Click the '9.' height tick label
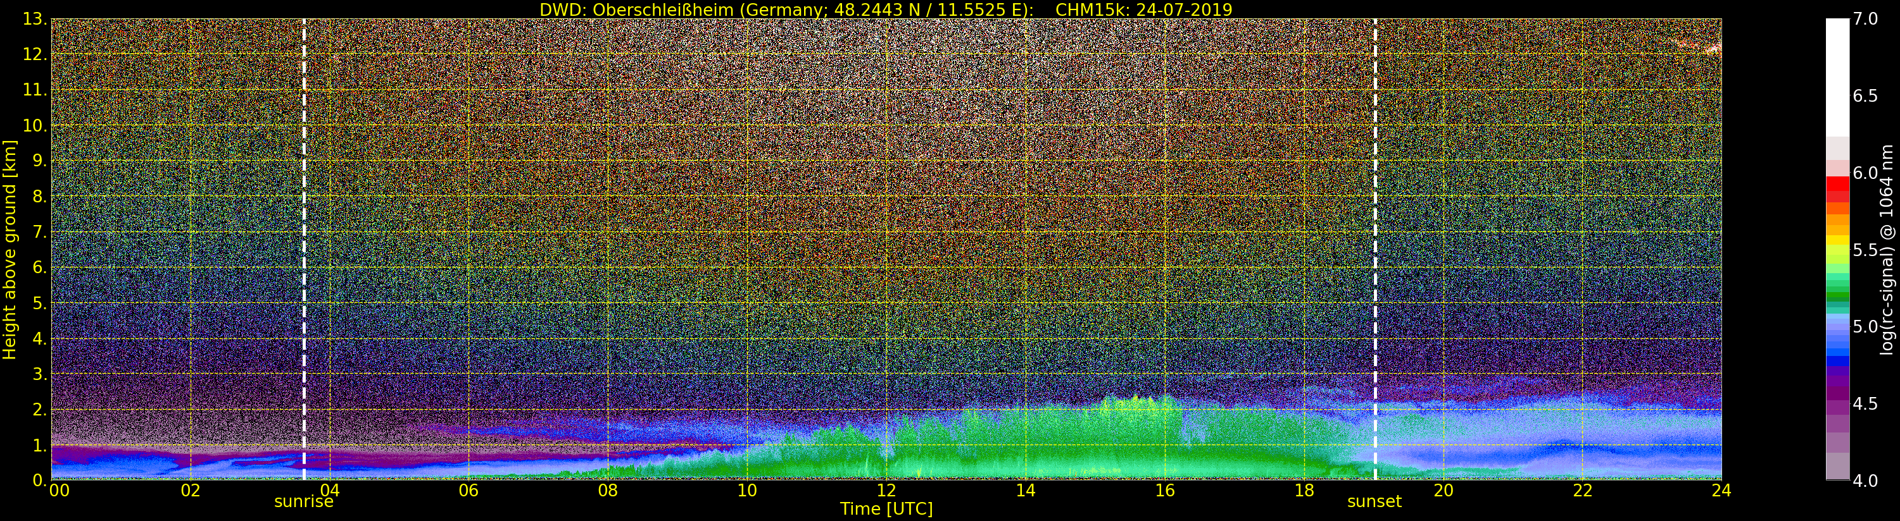This screenshot has width=1900, height=521. coord(40,161)
